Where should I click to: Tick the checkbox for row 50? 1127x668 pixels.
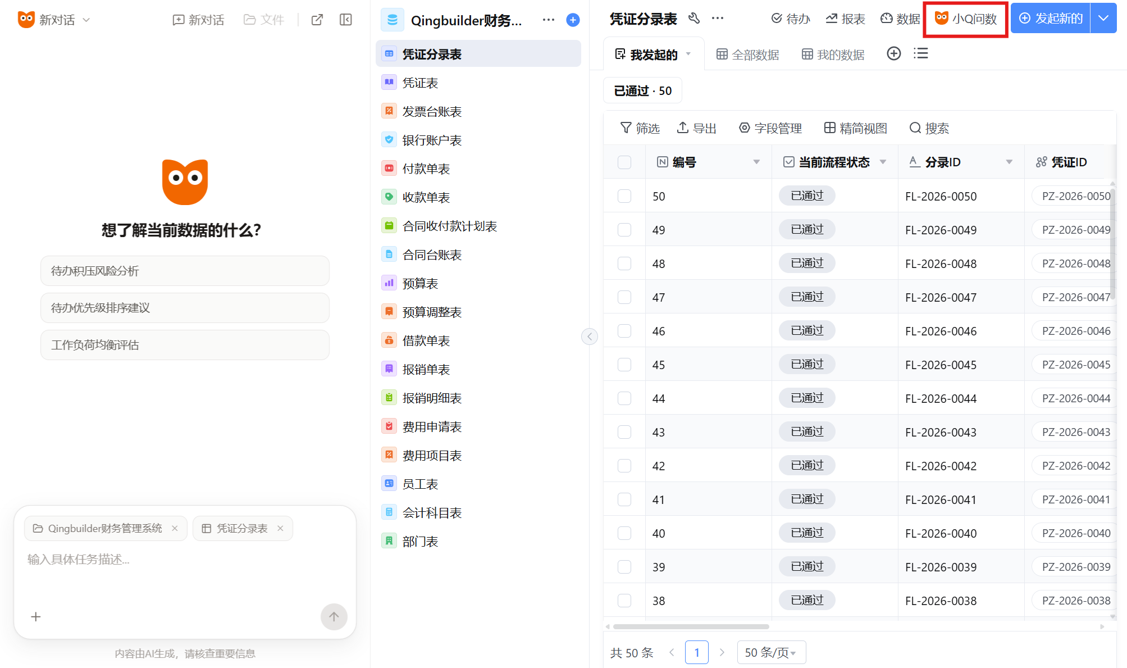point(624,196)
